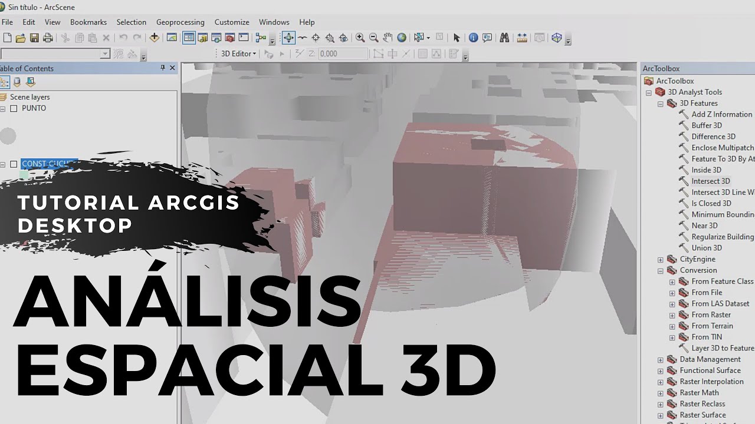
Task: Expand the From Raster toolset
Action: [672, 315]
